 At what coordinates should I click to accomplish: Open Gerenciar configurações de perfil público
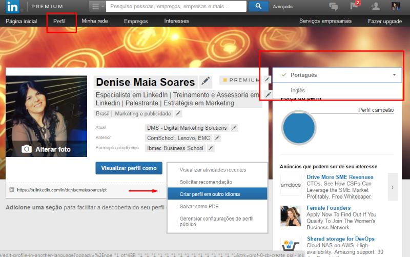217,222
